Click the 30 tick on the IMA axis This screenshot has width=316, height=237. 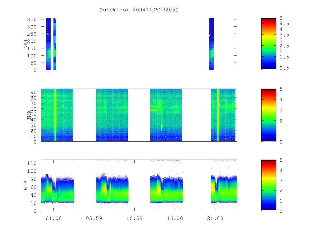35,125
